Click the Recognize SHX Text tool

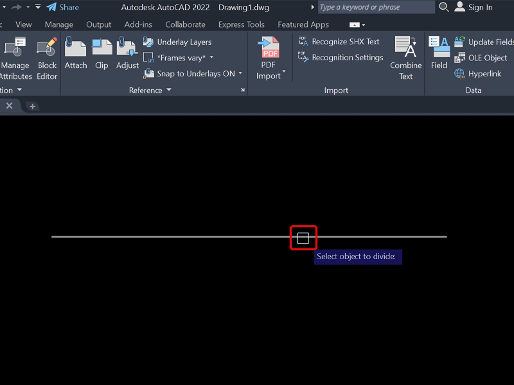point(339,42)
